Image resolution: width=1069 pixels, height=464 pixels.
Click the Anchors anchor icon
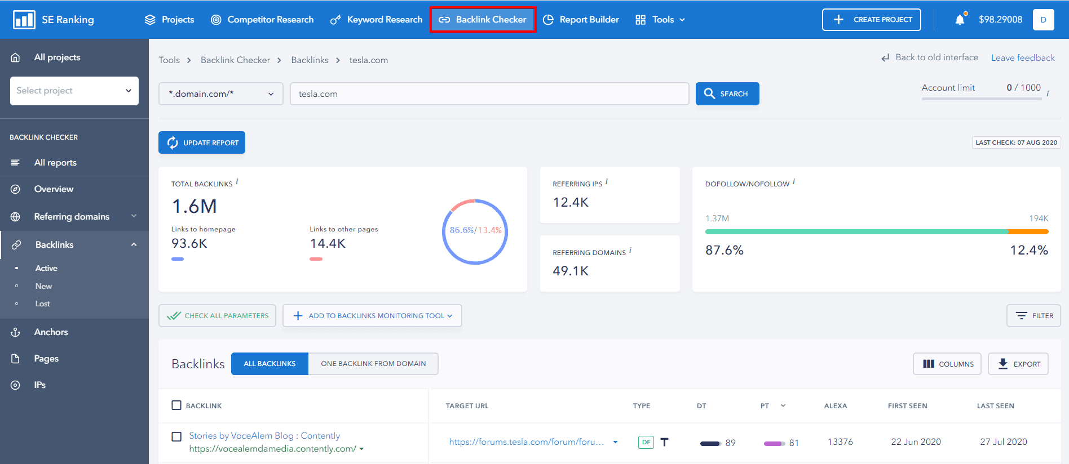click(16, 332)
